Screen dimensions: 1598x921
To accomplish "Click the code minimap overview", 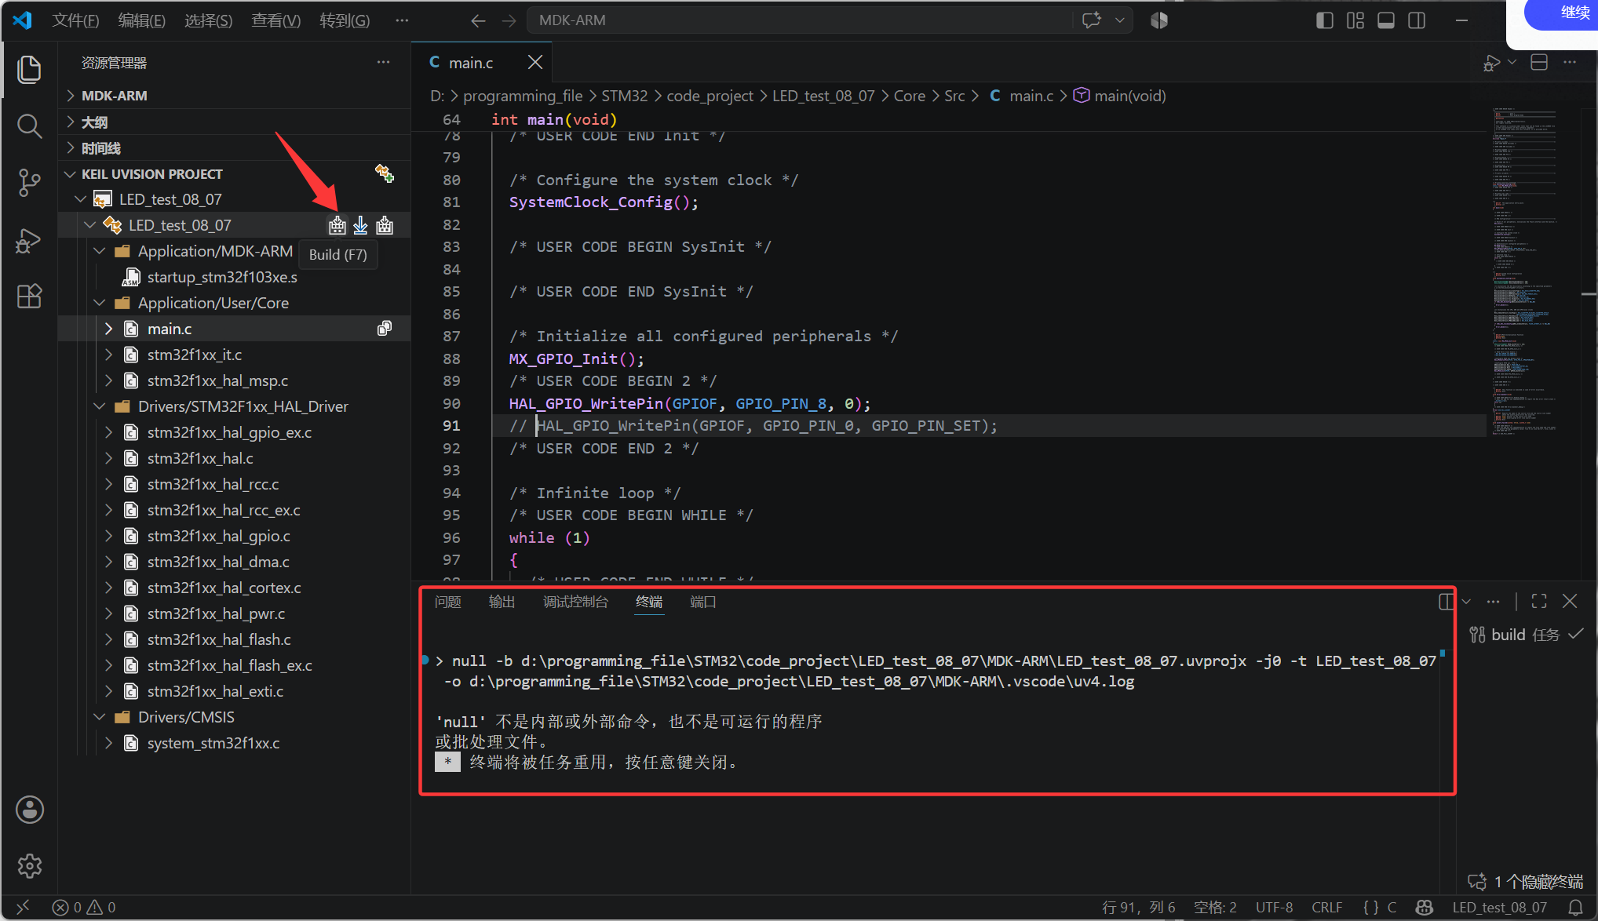I will 1524,270.
